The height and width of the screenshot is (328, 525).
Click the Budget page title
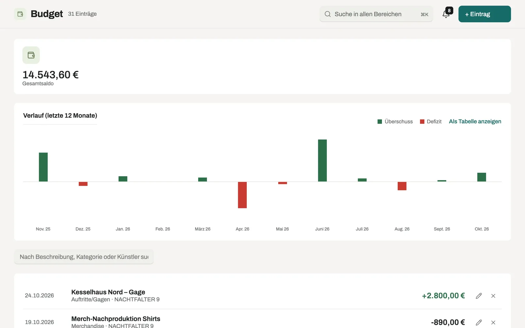point(47,14)
